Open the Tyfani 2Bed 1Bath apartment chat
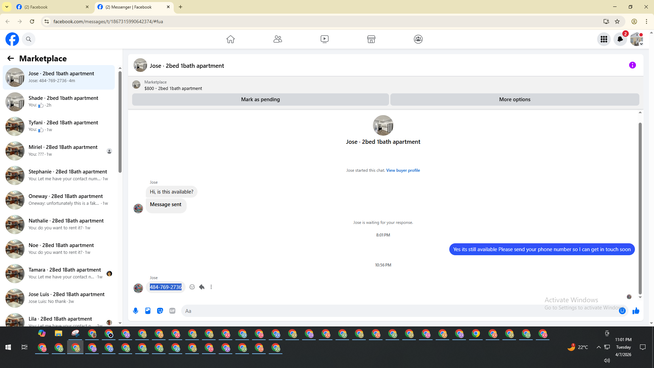 (59, 126)
